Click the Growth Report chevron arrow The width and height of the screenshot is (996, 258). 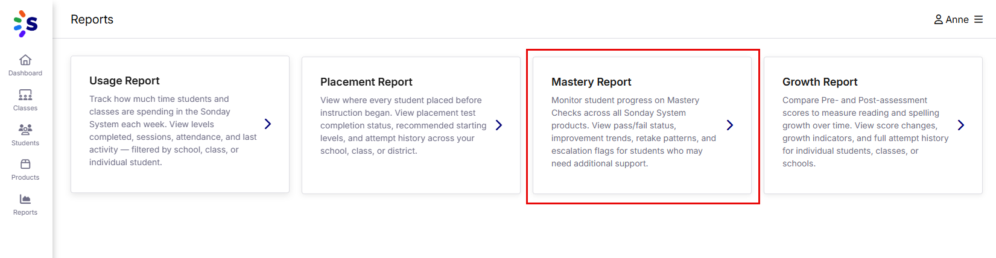[961, 125]
